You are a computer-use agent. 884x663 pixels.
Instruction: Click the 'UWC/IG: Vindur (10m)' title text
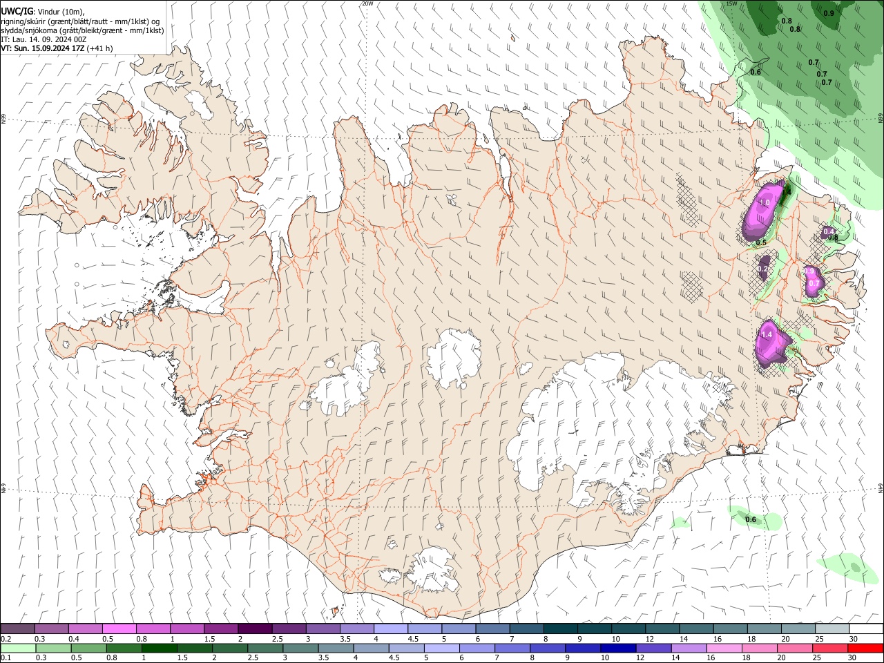[x=43, y=12]
